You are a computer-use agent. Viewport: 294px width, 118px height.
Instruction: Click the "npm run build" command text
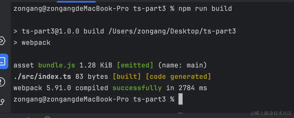205,9
